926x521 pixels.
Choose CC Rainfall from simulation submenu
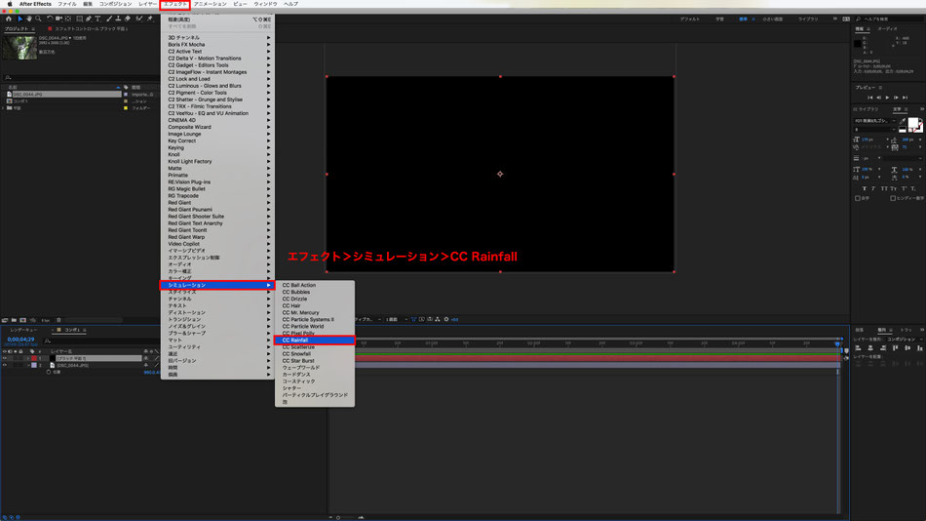coord(314,341)
